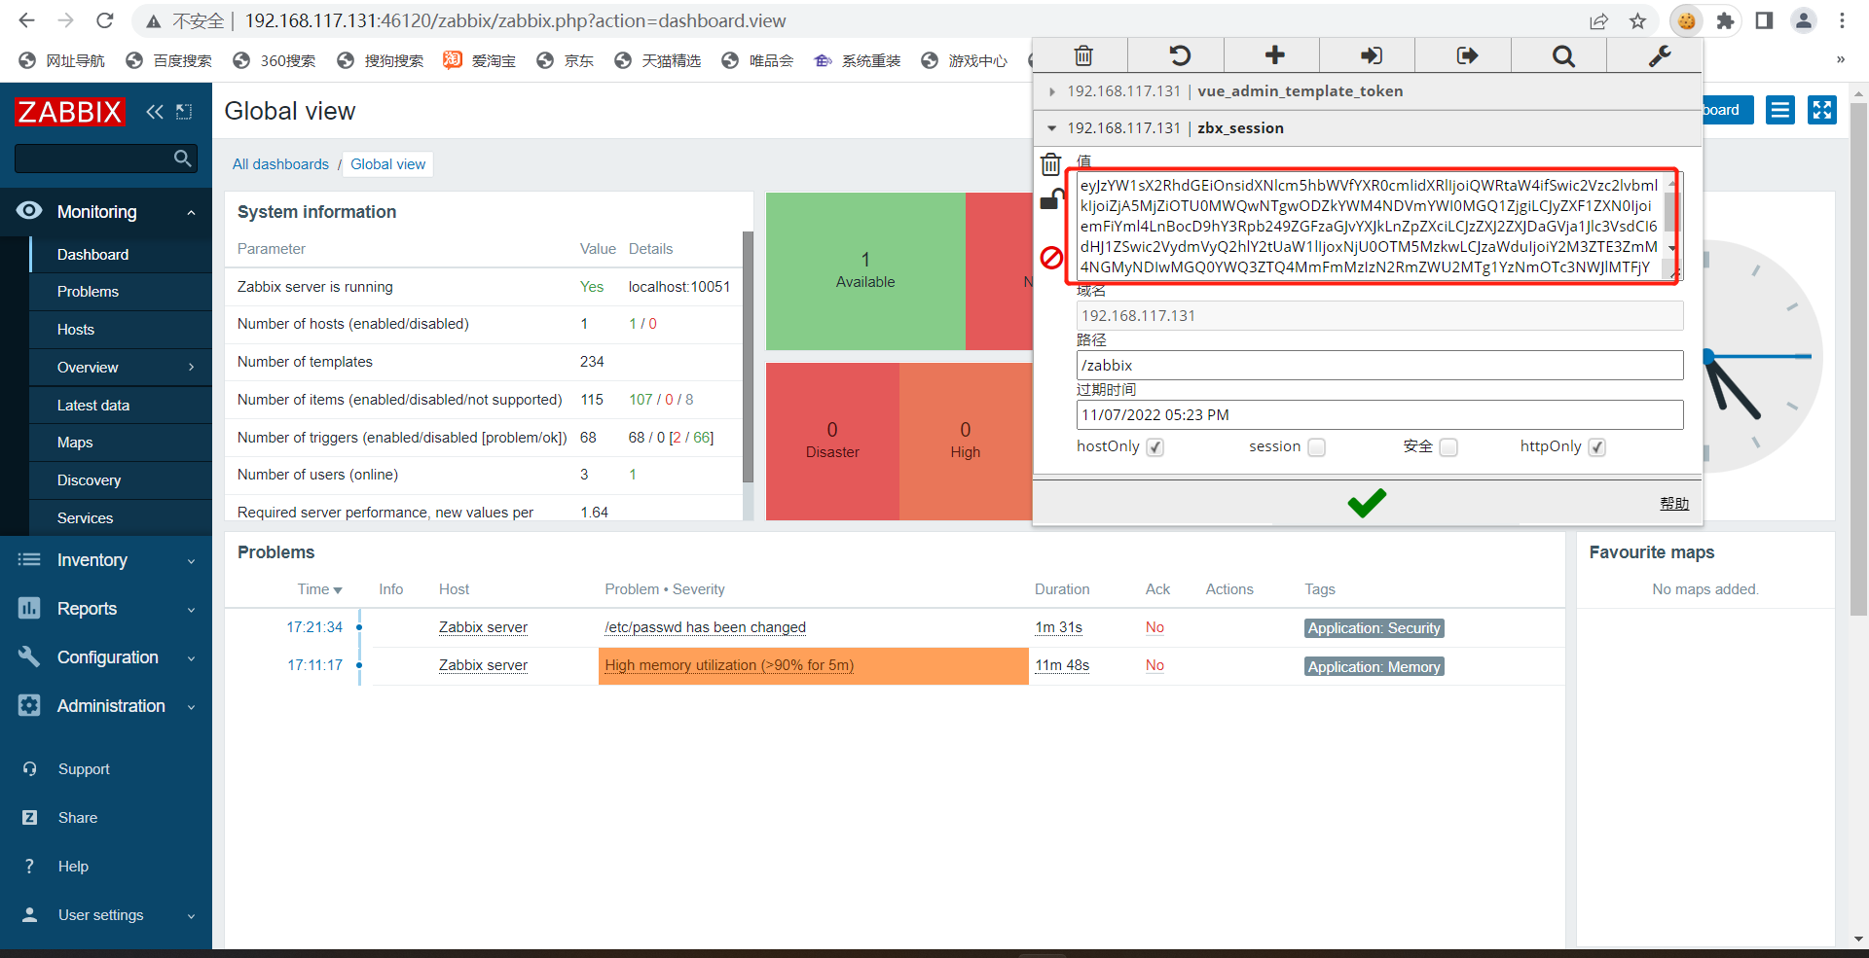Enter dashboard fullscreen mode via the expand icon
Image resolution: width=1869 pixels, height=958 pixels.
(x=1821, y=110)
